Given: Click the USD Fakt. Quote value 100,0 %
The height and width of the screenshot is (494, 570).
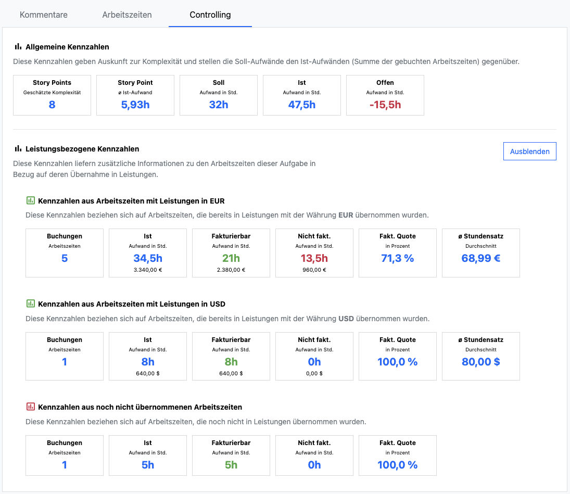Looking at the screenshot, I should tap(397, 362).
